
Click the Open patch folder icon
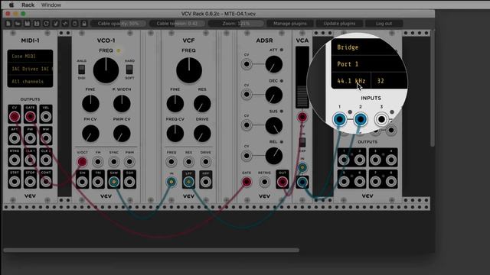[x=18, y=24]
